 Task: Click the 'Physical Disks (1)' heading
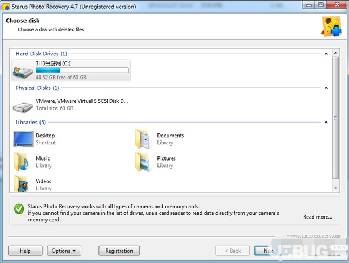[37, 88]
